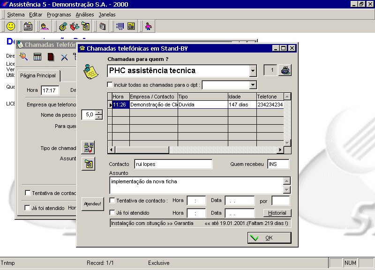The width and height of the screenshot is (375, 270).
Task: Open the notebook icon in main toolbar
Action: pos(103,26)
